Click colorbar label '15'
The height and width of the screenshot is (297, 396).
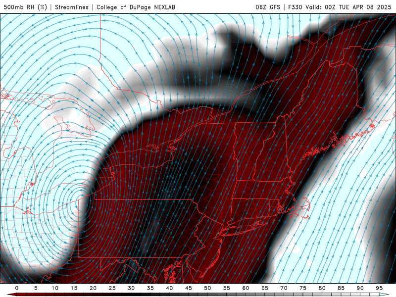point(74,288)
